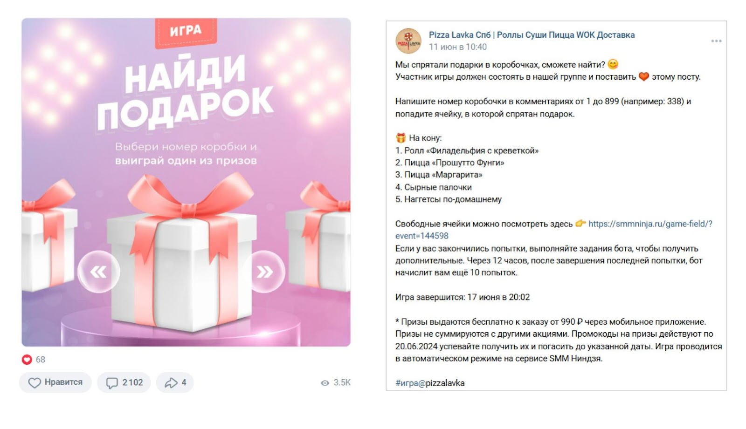Image resolution: width=746 pixels, height=429 pixels.
Task: Click the red heart reactions count 68
Action: coord(34,360)
